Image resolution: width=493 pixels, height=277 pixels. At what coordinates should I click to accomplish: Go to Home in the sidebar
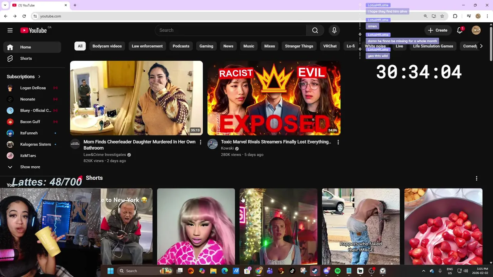[x=32, y=47]
